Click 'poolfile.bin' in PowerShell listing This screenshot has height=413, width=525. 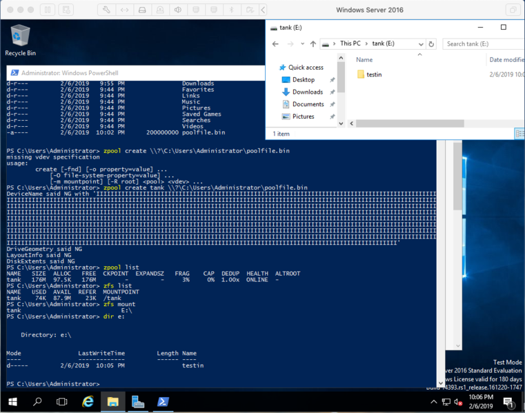(204, 132)
